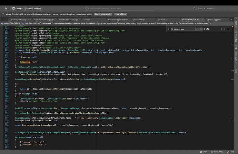This screenshot has width=238, height=154.
Task: Open the Build Output pad
Action: coord(217,152)
